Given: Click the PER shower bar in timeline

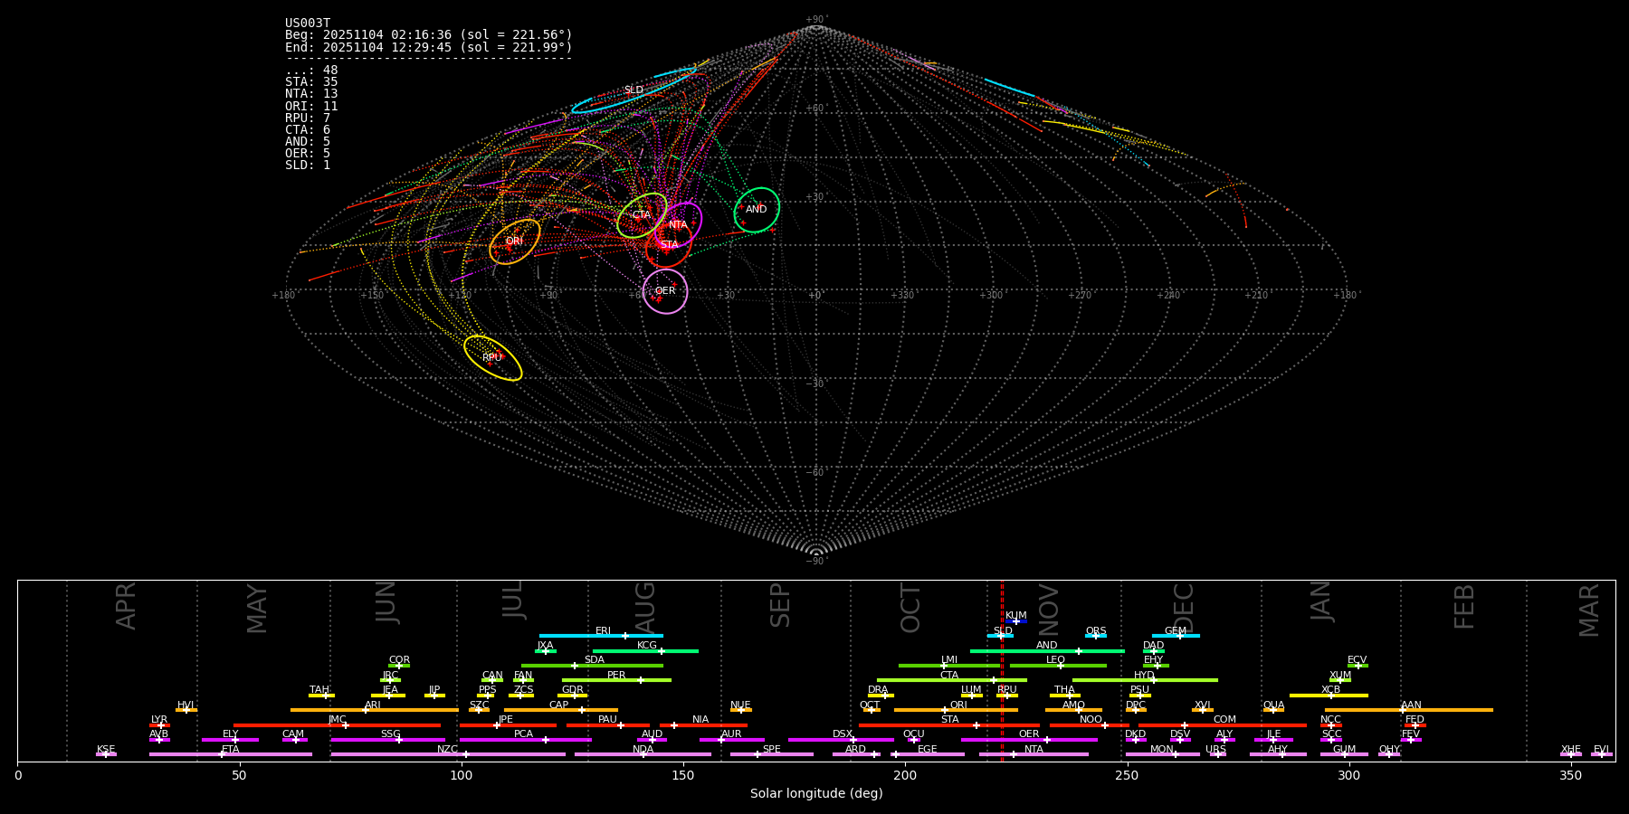Looking at the screenshot, I should (x=616, y=680).
